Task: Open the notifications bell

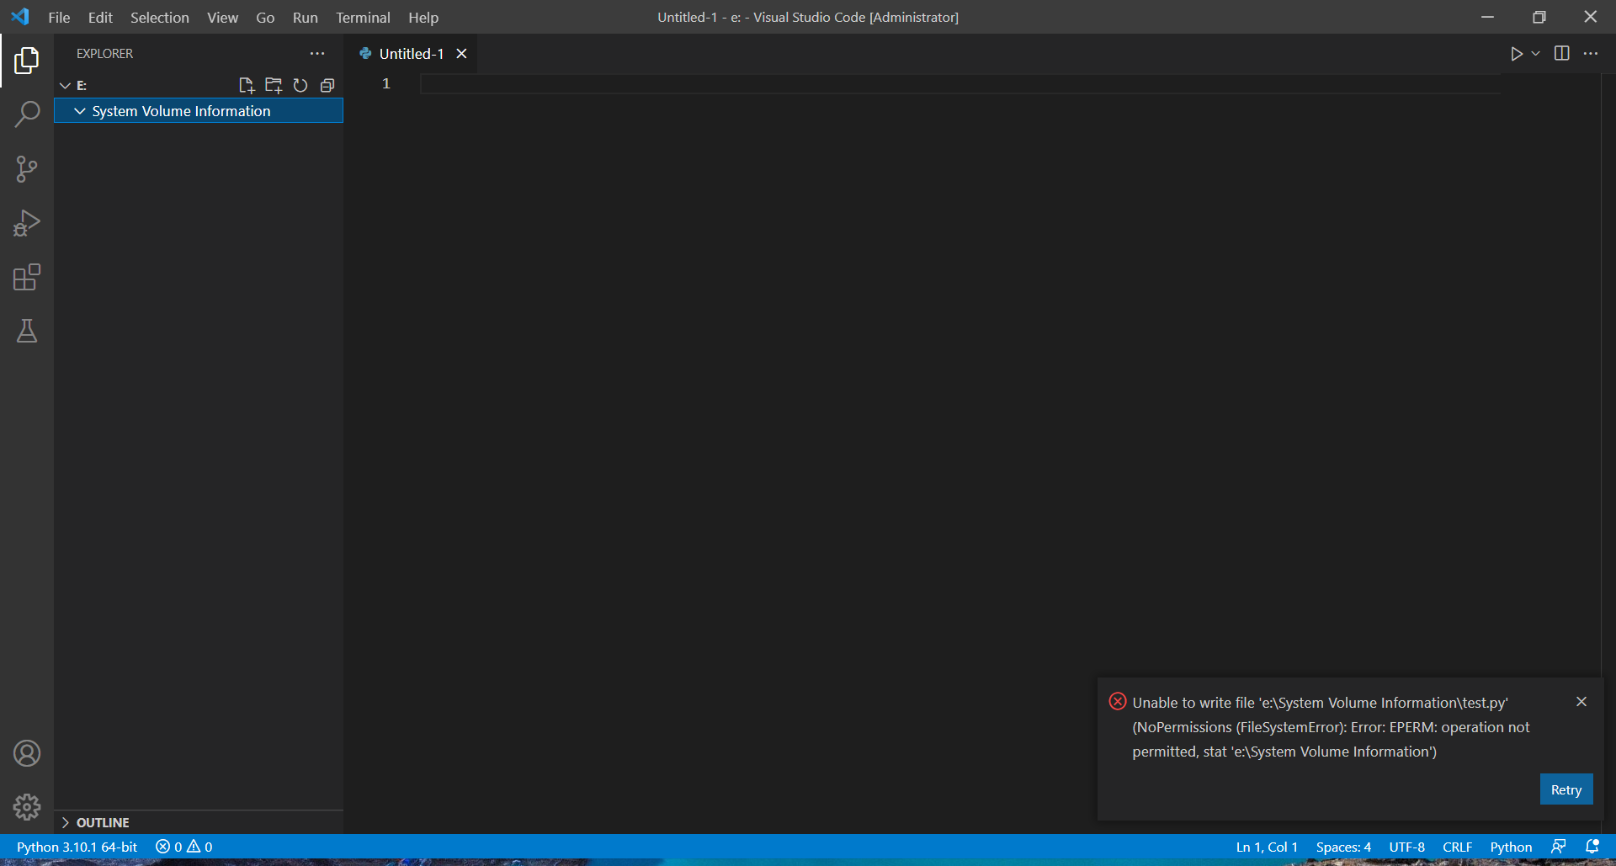Action: 1592,847
